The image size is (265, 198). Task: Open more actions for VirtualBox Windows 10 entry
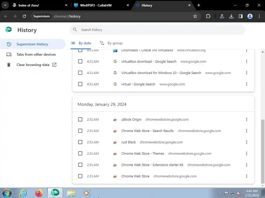pos(247,73)
